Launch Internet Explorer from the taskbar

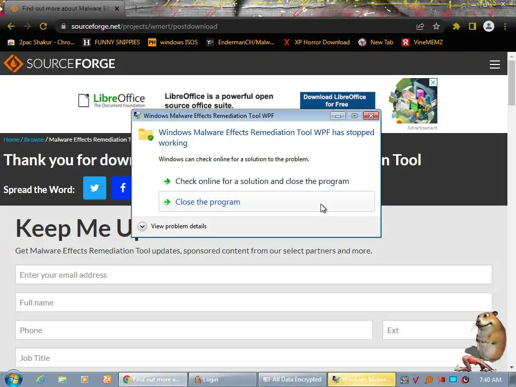coord(40,379)
